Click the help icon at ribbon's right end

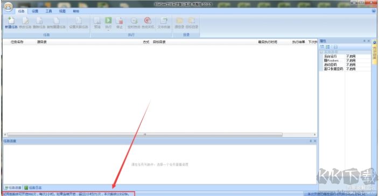pyautogui.click(x=374, y=11)
